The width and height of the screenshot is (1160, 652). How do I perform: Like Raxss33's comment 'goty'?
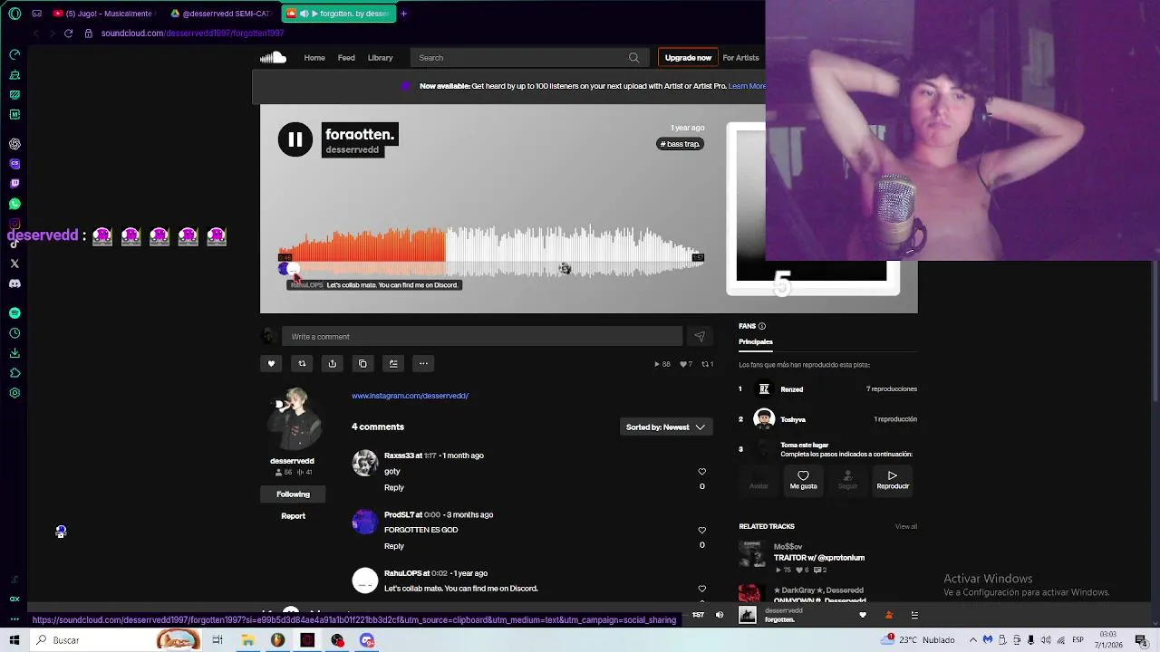pos(701,472)
